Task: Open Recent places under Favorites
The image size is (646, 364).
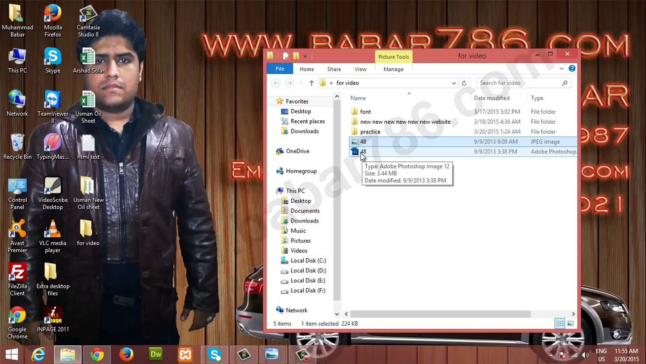Action: [x=307, y=121]
